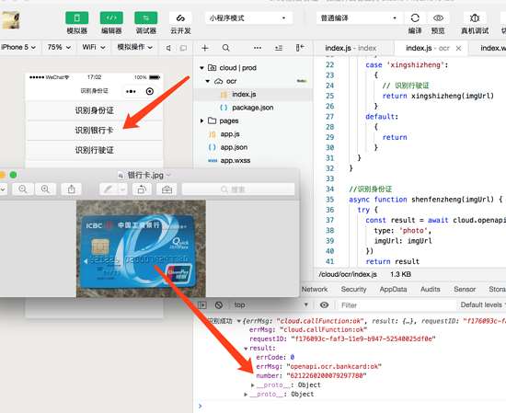506x413 pixels.
Task: Toggle the 调试器 debugger panel button
Action: [x=146, y=18]
